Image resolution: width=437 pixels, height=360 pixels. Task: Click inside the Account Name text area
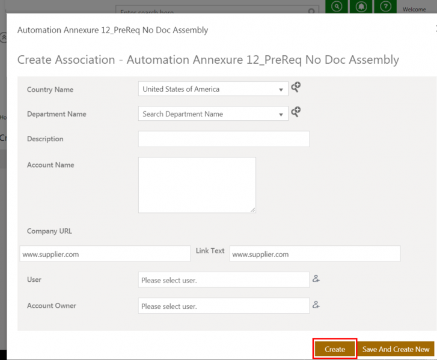tap(197, 185)
